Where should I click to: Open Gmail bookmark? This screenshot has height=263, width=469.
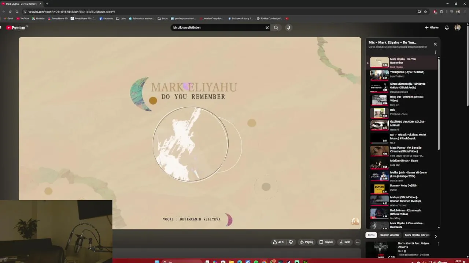click(8, 18)
